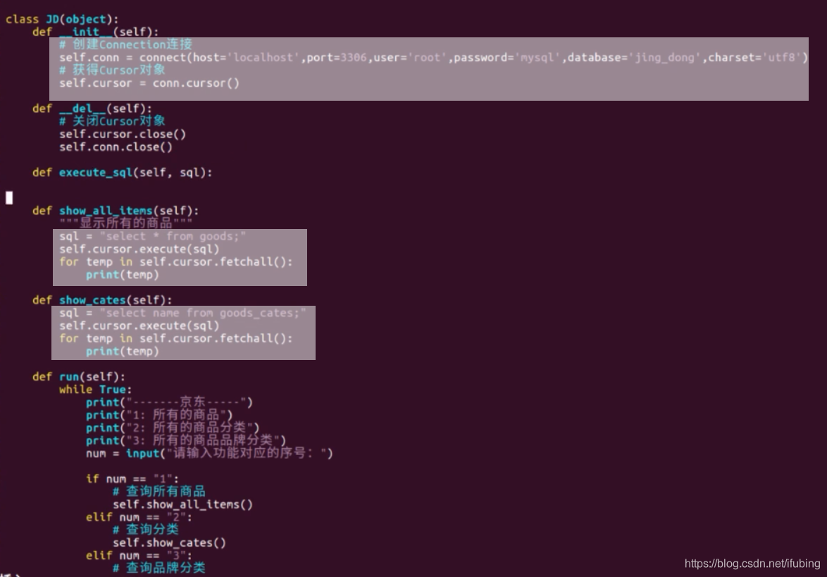Image resolution: width=827 pixels, height=577 pixels.
Task: Click the '# 关闭Cursor对象' comment
Action: coord(112,121)
